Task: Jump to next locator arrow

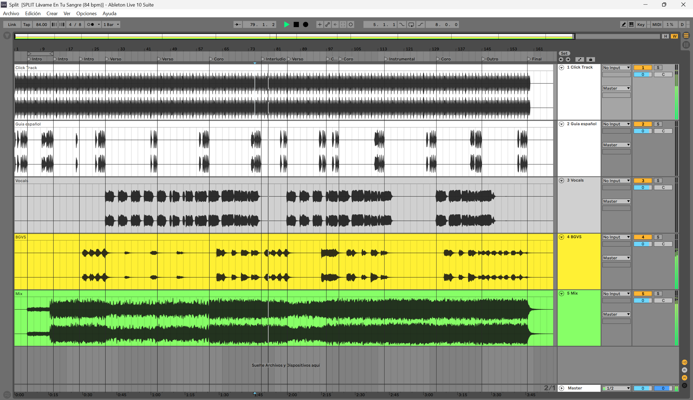Action: pos(568,59)
